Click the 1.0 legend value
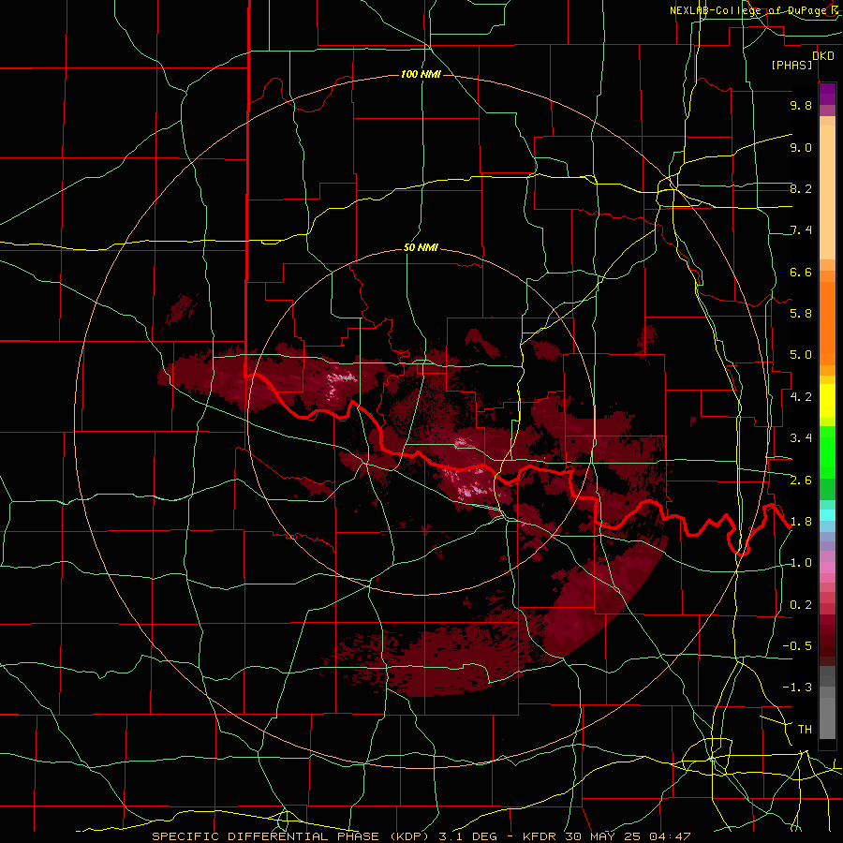The height and width of the screenshot is (843, 843). tap(801, 563)
